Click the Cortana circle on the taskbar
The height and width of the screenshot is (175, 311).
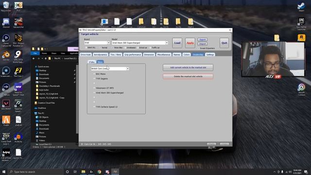click(x=67, y=172)
